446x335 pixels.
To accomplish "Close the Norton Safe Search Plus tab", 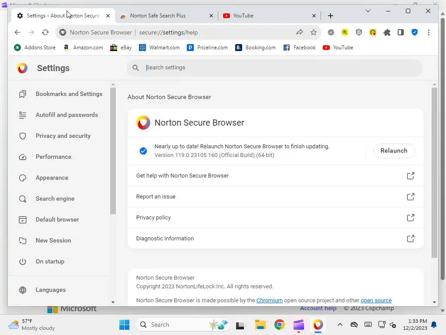I will (x=211, y=16).
